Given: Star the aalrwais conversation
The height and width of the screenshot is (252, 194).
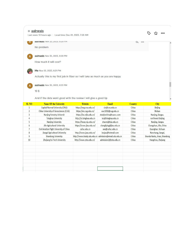Looking at the screenshot, I should pyautogui.click(x=156, y=33).
